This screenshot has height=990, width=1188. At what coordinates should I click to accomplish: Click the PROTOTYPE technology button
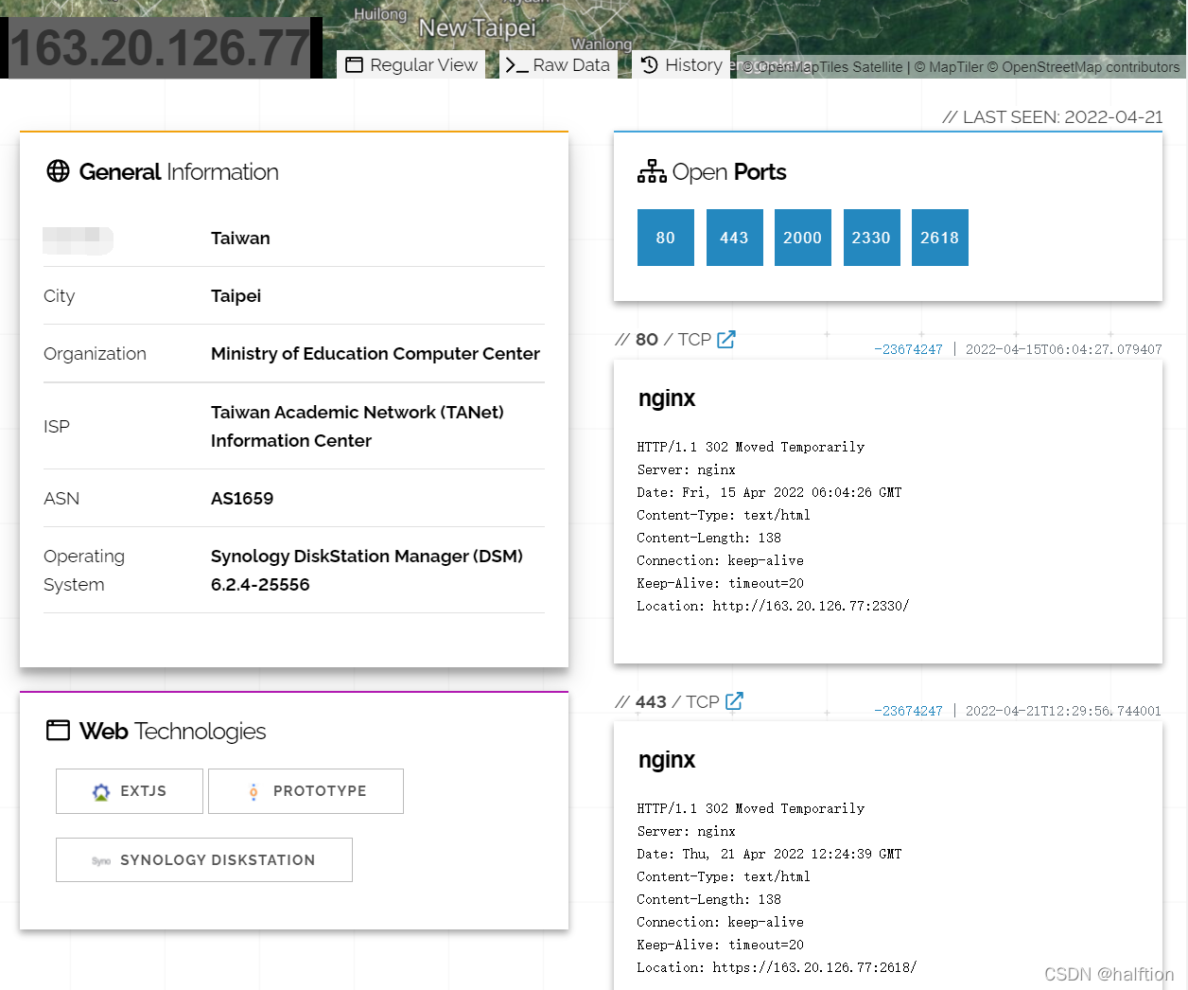click(x=306, y=791)
